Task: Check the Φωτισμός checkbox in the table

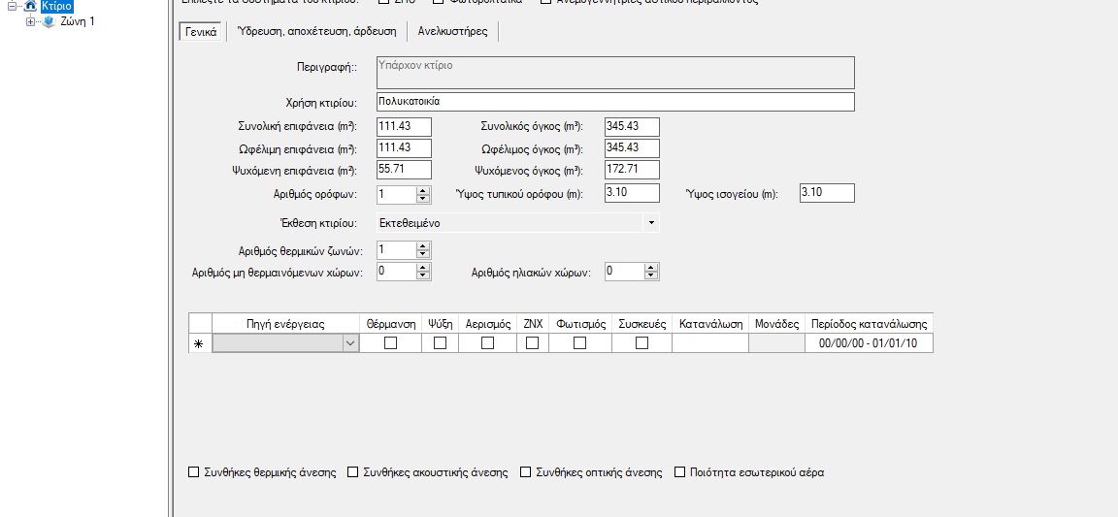Action: 580,343
